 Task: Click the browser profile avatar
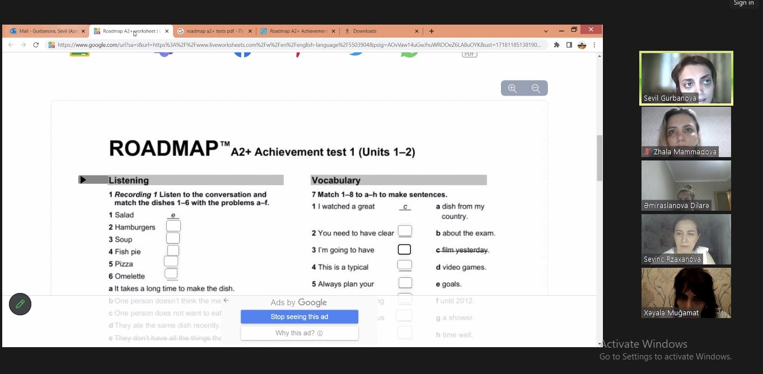[x=582, y=45]
